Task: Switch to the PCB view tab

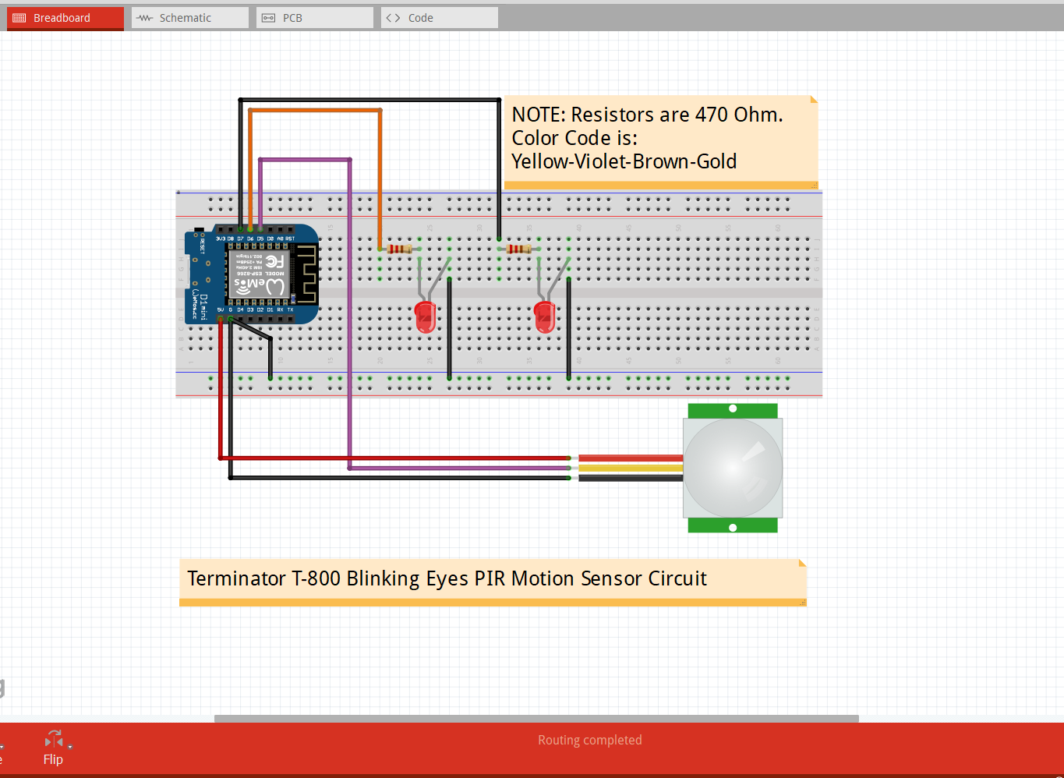Action: (x=314, y=18)
